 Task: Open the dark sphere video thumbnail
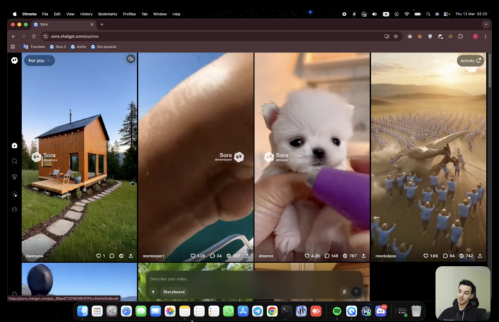79,282
